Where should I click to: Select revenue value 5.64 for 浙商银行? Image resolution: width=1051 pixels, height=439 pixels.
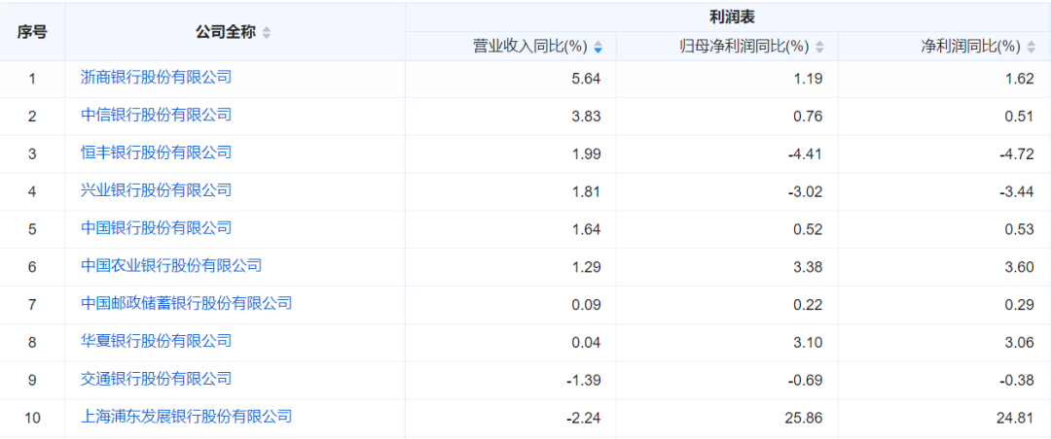tap(587, 79)
